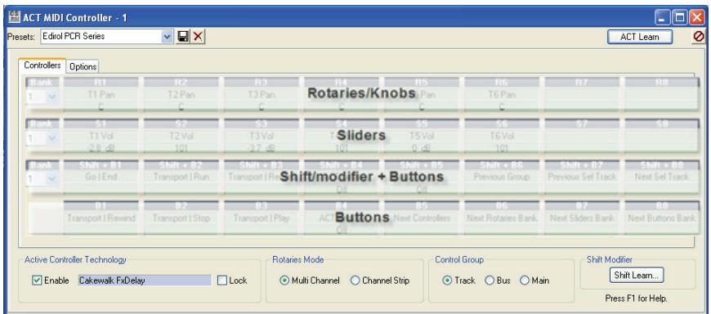Click the ACT Learn button
Screen dimensions: 711x314
point(640,38)
